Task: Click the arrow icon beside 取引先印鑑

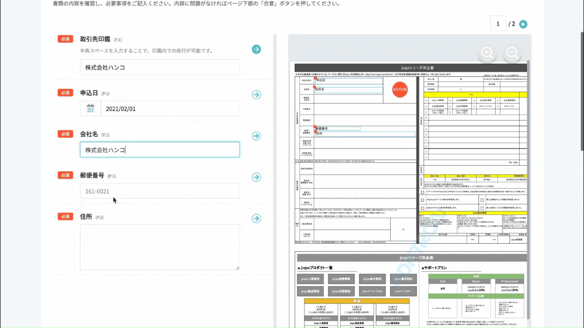Action: click(x=256, y=50)
